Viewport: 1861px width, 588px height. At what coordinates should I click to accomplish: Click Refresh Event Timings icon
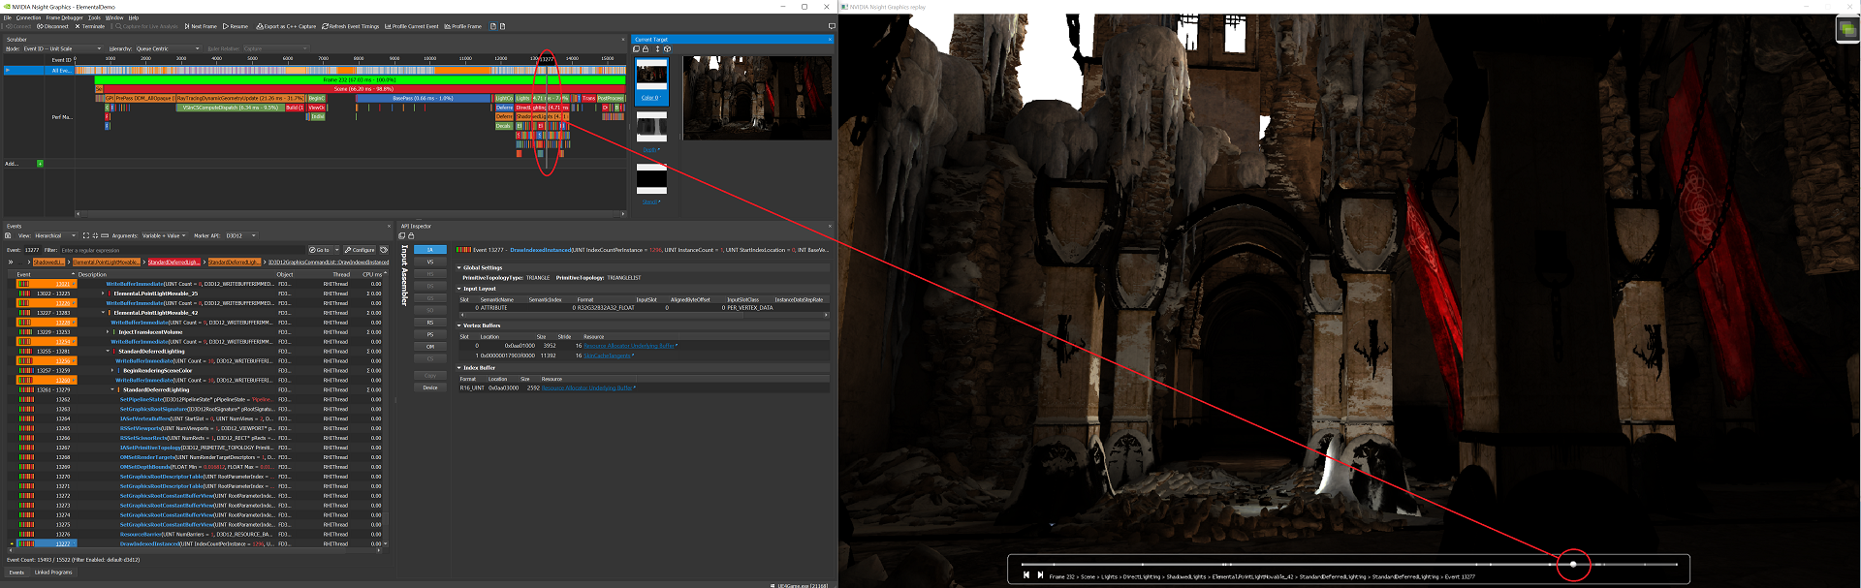click(x=326, y=26)
